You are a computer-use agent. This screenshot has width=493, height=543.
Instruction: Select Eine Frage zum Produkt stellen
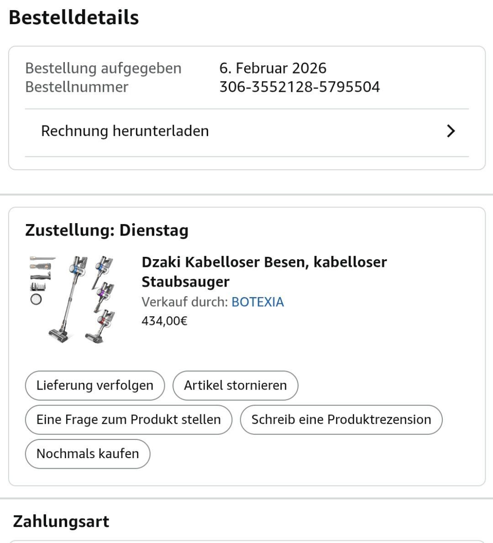pyautogui.click(x=128, y=419)
